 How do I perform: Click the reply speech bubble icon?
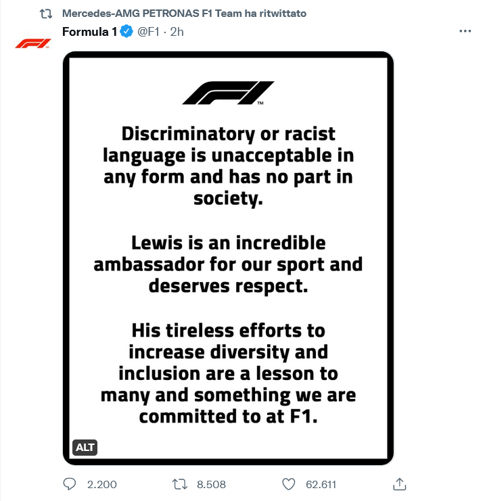point(70,484)
